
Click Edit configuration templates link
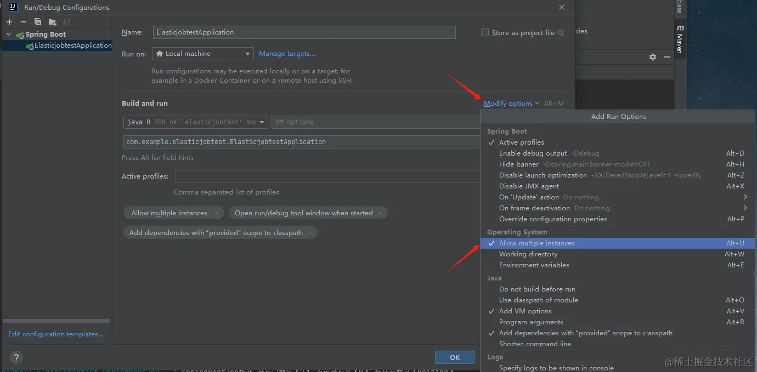(x=56, y=334)
